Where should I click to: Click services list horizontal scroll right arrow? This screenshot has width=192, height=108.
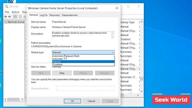point(138,95)
